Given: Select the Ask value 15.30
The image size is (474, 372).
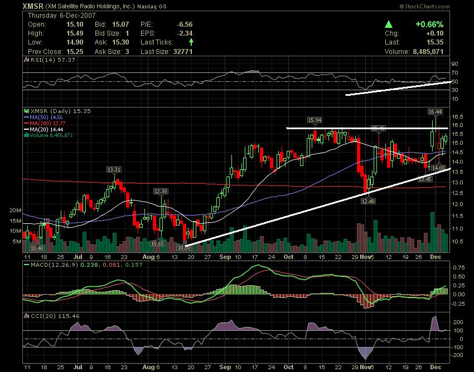Looking at the screenshot, I should [120, 42].
